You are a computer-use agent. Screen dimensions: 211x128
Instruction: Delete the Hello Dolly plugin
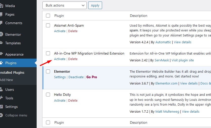click(x=73, y=101)
